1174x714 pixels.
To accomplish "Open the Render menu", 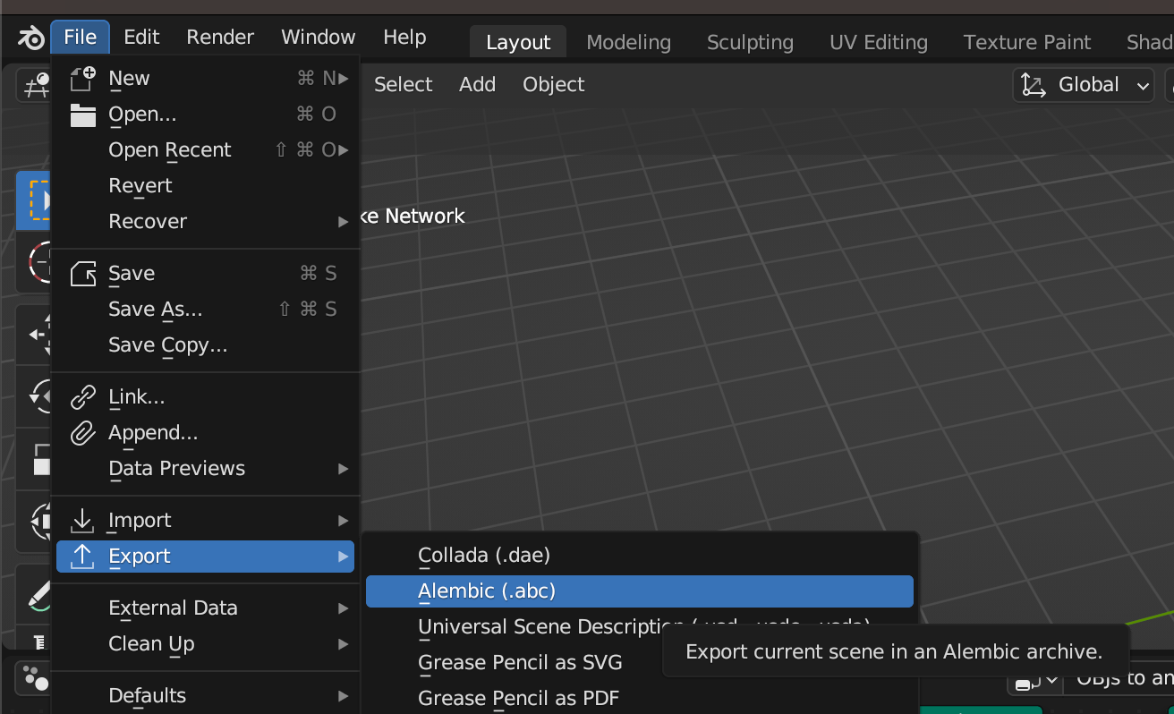I will click(220, 38).
